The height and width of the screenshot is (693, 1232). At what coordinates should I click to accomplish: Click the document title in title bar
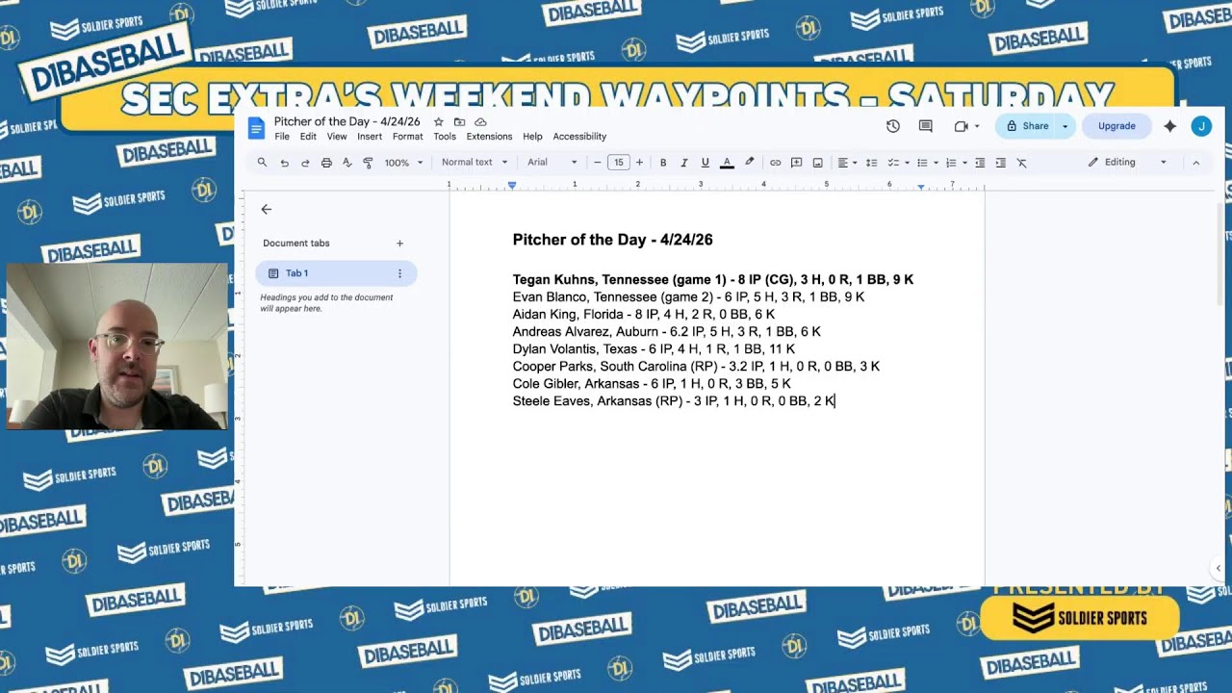coord(346,122)
